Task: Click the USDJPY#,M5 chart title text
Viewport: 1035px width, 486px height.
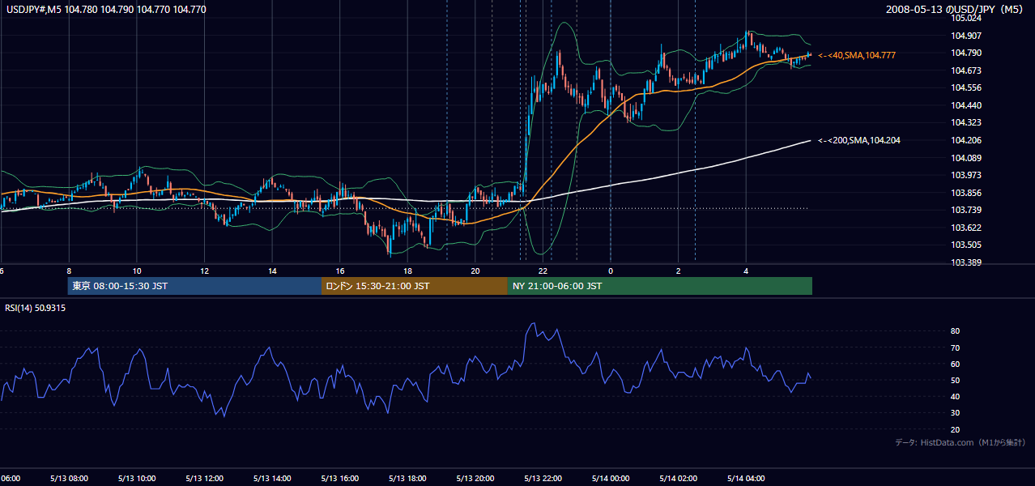Action: (x=105, y=10)
